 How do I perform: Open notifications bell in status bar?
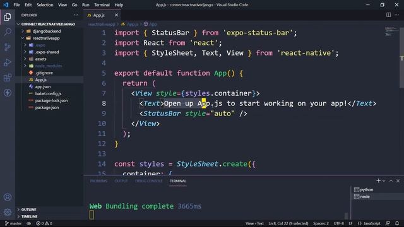[x=397, y=223]
